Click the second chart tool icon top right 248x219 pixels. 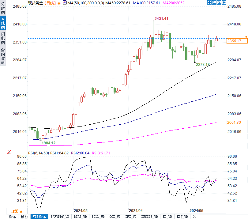pyautogui.click(x=214, y=2)
